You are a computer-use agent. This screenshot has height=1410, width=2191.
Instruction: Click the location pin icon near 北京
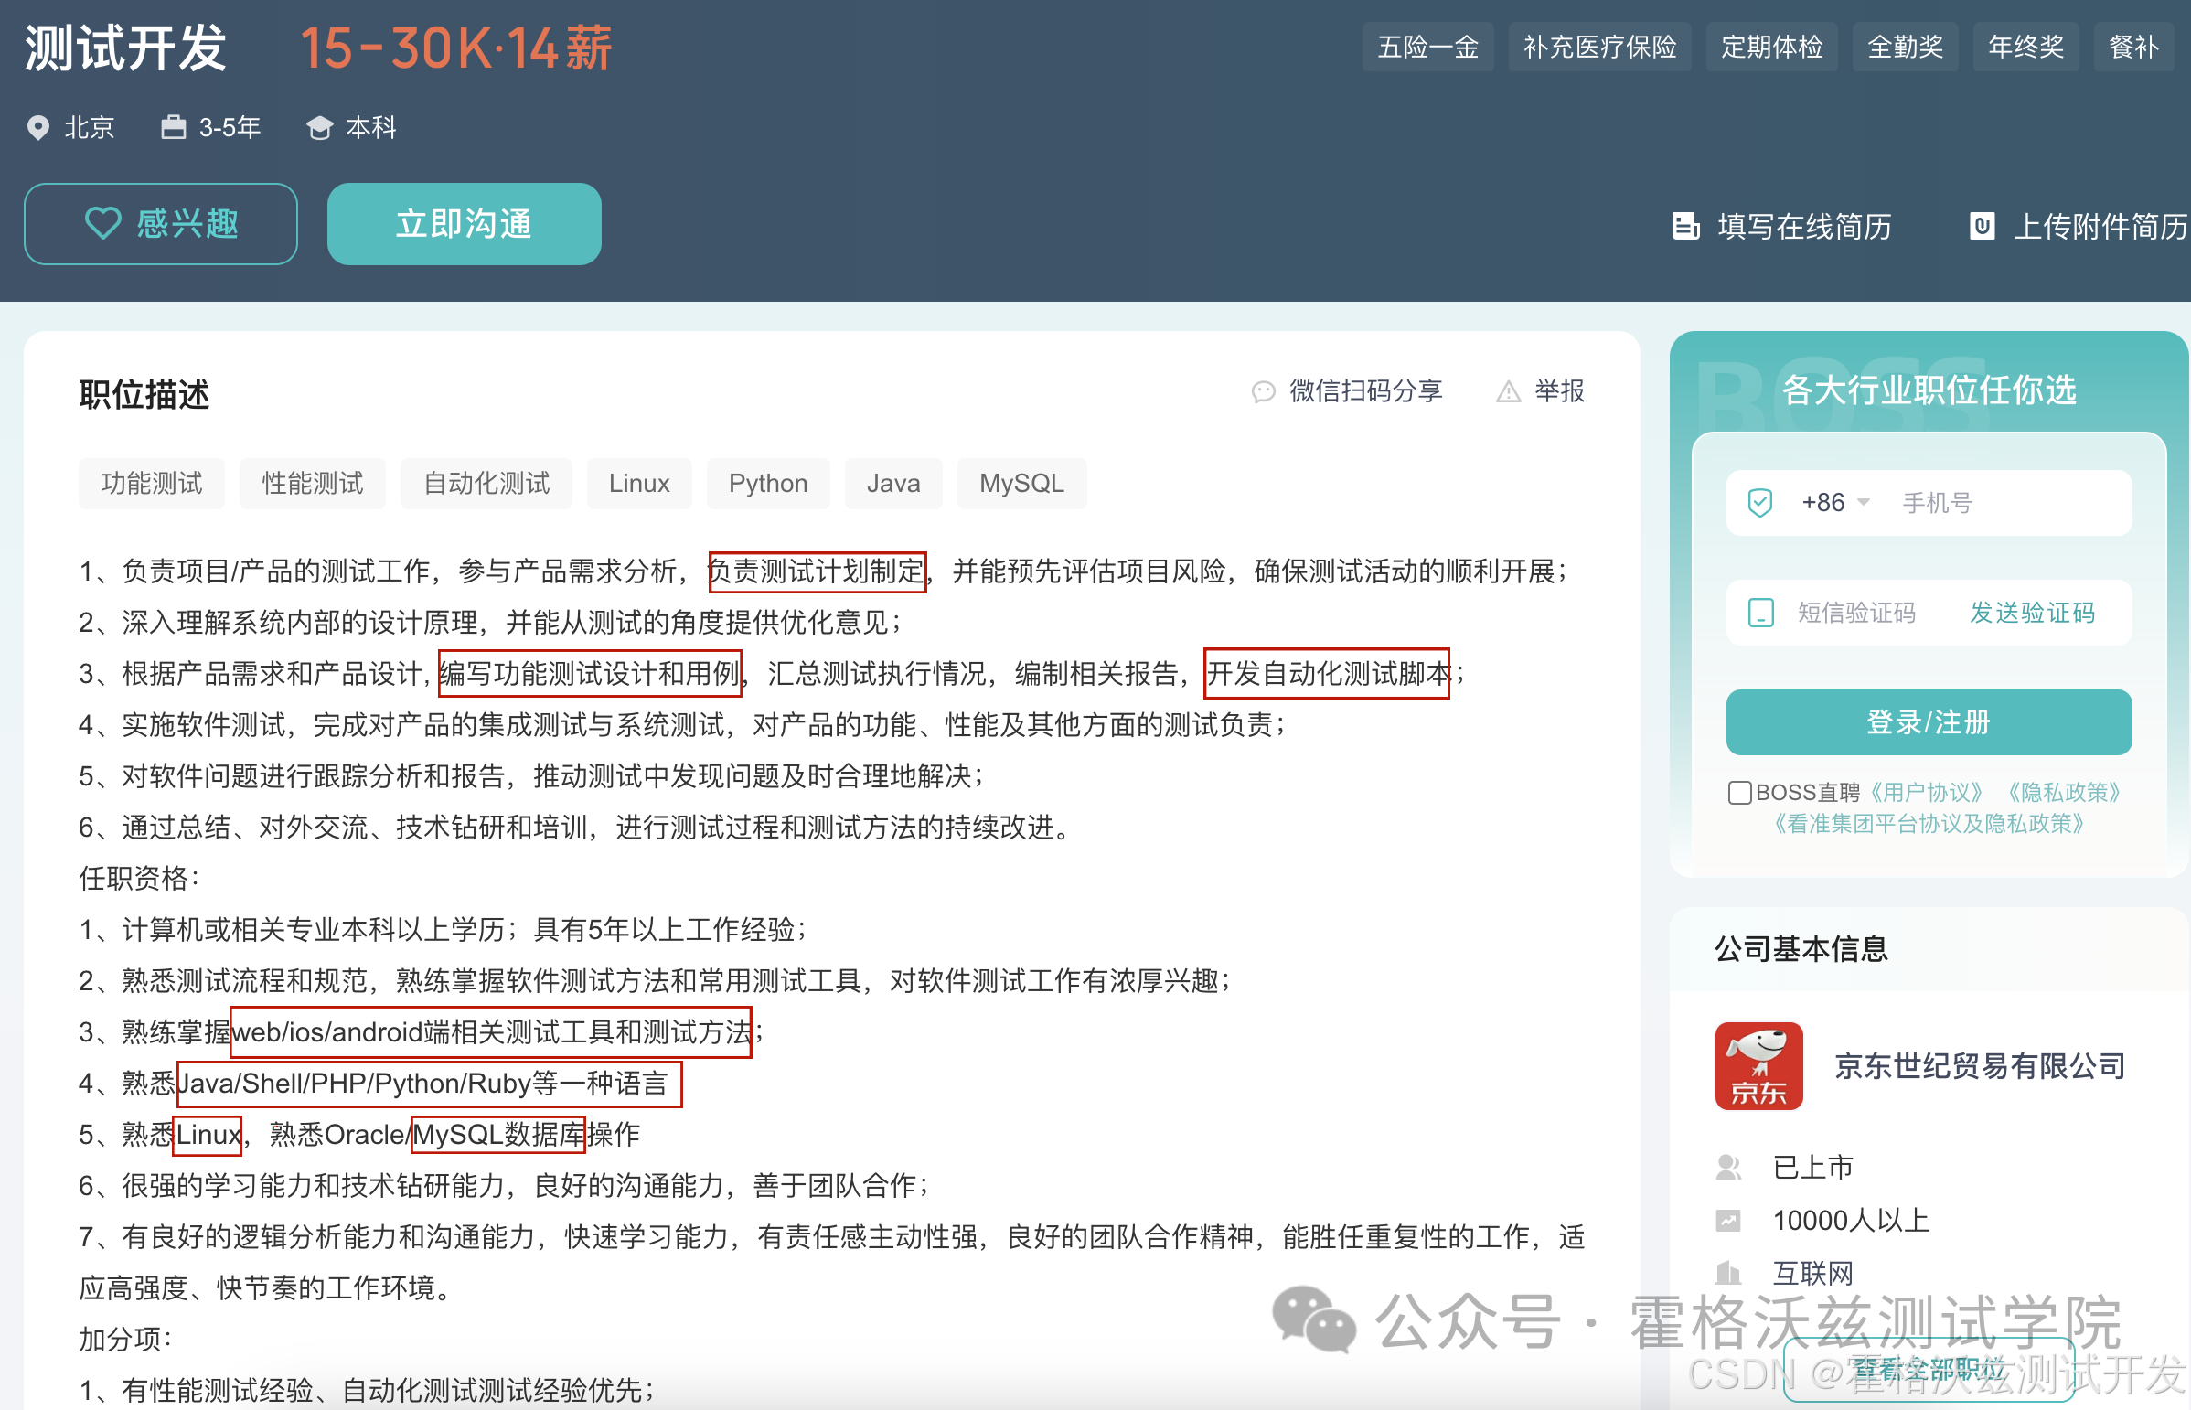[38, 127]
